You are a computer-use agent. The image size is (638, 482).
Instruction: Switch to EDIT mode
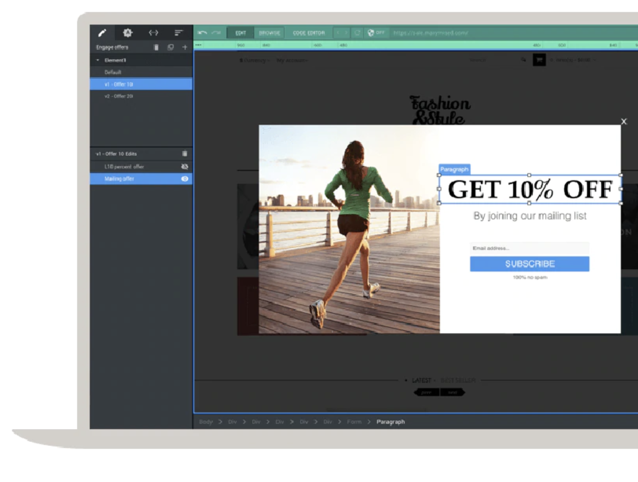pyautogui.click(x=241, y=33)
